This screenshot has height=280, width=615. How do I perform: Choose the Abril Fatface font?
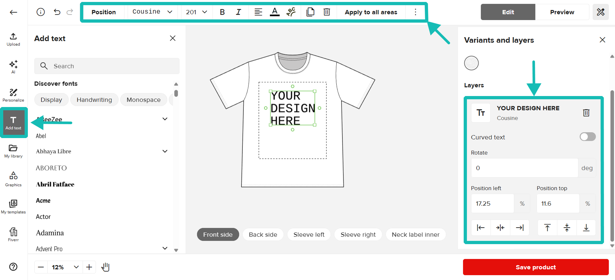[x=55, y=184]
